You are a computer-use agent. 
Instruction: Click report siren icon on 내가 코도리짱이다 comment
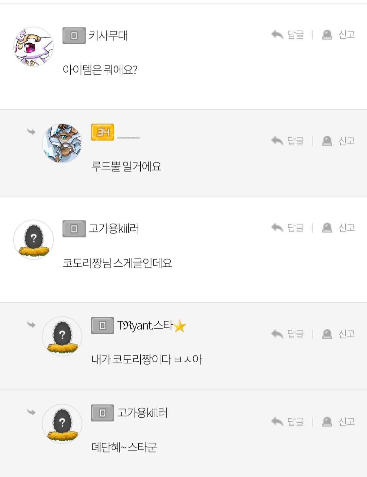tap(327, 334)
